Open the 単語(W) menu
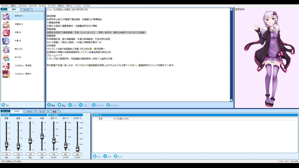The image size is (299, 168). (x=61, y=6)
